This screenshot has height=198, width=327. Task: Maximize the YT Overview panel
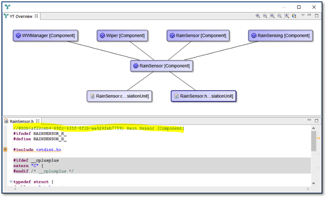click(x=317, y=15)
